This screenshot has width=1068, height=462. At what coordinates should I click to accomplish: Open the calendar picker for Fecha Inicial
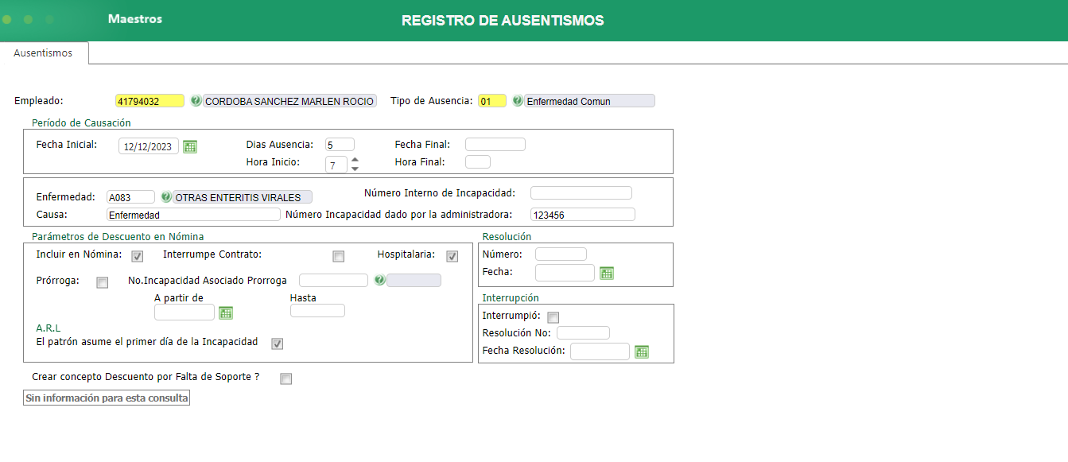[x=189, y=146]
